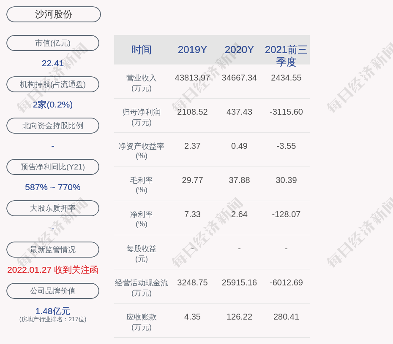Click receivables value 126.22
This screenshot has height=344, width=393.
pyautogui.click(x=239, y=317)
